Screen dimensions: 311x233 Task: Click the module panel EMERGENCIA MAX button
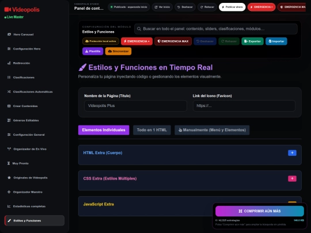pyautogui.click(x=173, y=41)
